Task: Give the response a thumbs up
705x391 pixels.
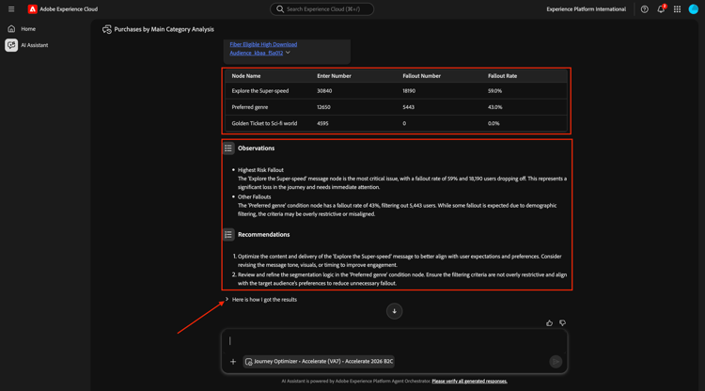Action: [x=550, y=322]
